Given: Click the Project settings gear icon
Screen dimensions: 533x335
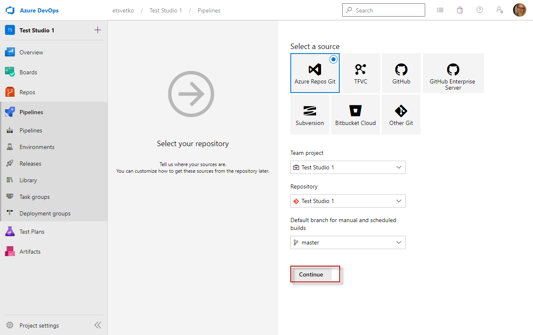Looking at the screenshot, I should (x=10, y=325).
